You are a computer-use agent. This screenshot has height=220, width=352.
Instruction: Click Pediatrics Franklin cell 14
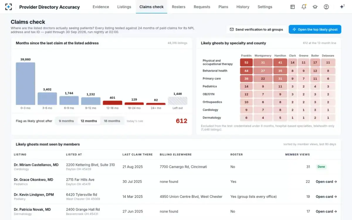pyautogui.click(x=246, y=87)
